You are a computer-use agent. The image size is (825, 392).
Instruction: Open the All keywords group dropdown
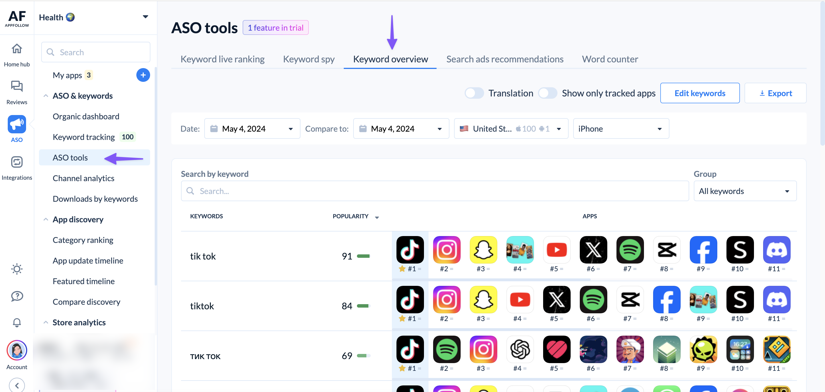[745, 191]
